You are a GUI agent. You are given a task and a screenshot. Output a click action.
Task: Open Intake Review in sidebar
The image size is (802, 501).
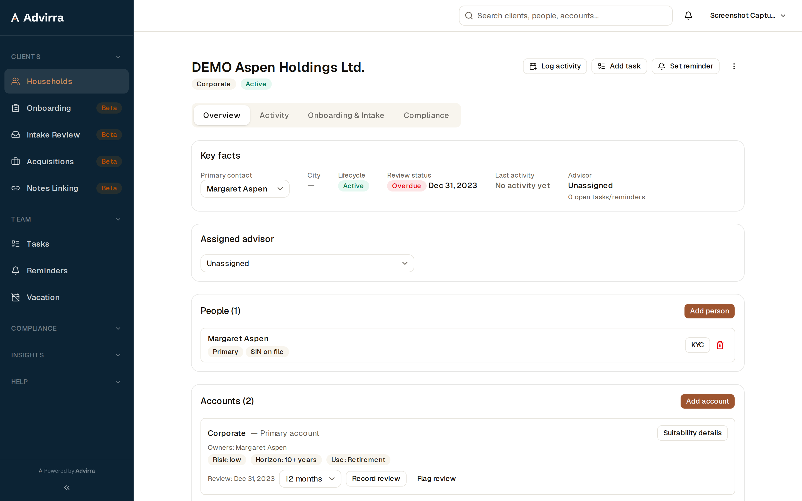pyautogui.click(x=66, y=135)
